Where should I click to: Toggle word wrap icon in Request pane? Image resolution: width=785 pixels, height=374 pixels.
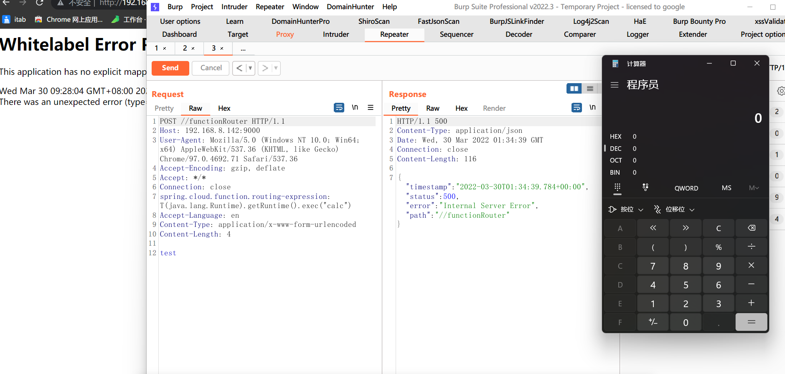pos(339,108)
